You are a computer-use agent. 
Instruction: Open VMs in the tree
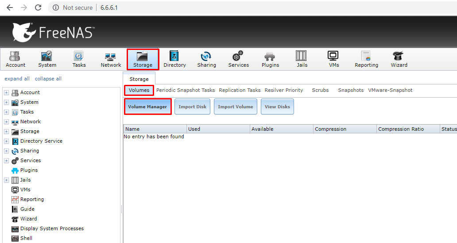click(25, 190)
